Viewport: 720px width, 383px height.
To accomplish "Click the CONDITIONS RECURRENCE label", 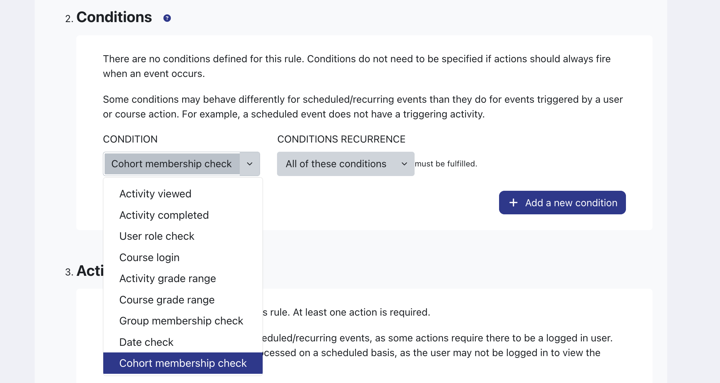I will (x=341, y=139).
